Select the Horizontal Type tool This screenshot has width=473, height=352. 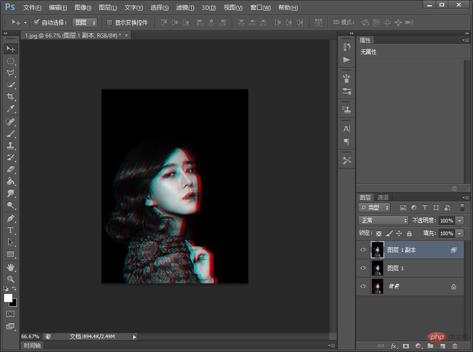pos(11,230)
